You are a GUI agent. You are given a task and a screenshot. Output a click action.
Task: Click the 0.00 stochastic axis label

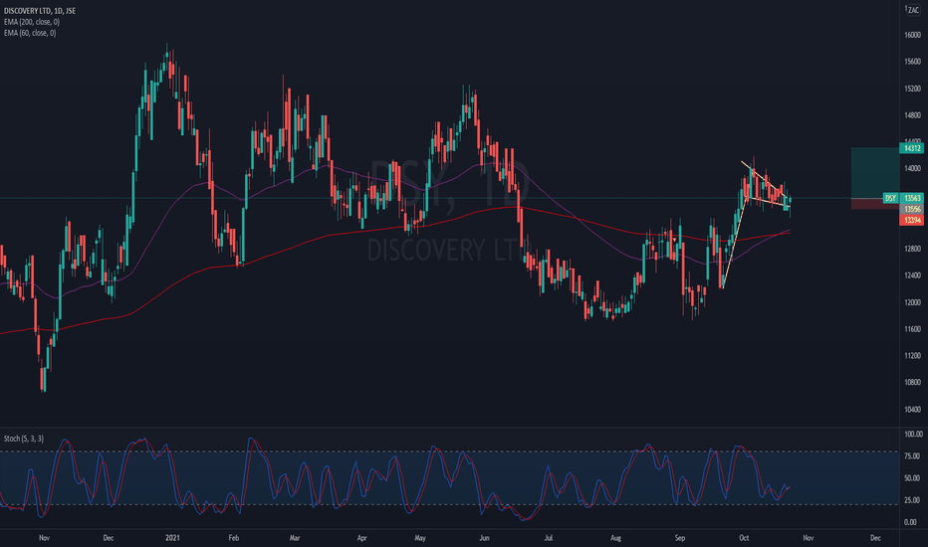[912, 522]
